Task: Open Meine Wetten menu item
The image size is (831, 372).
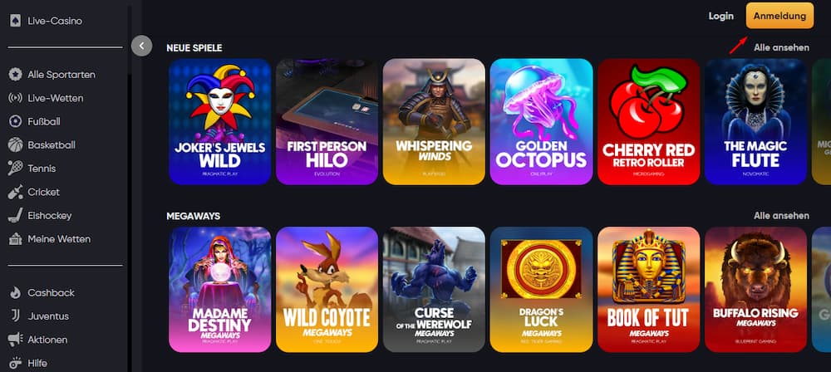Action: (x=50, y=239)
